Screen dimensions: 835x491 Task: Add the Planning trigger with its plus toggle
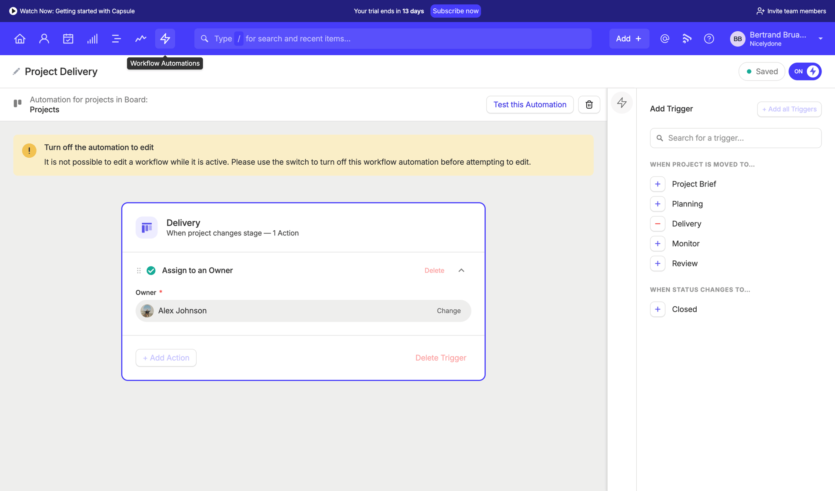[x=658, y=203]
